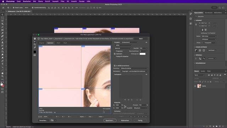
Task: Click the browser preview icon next to Vorschau
Action: point(52,120)
